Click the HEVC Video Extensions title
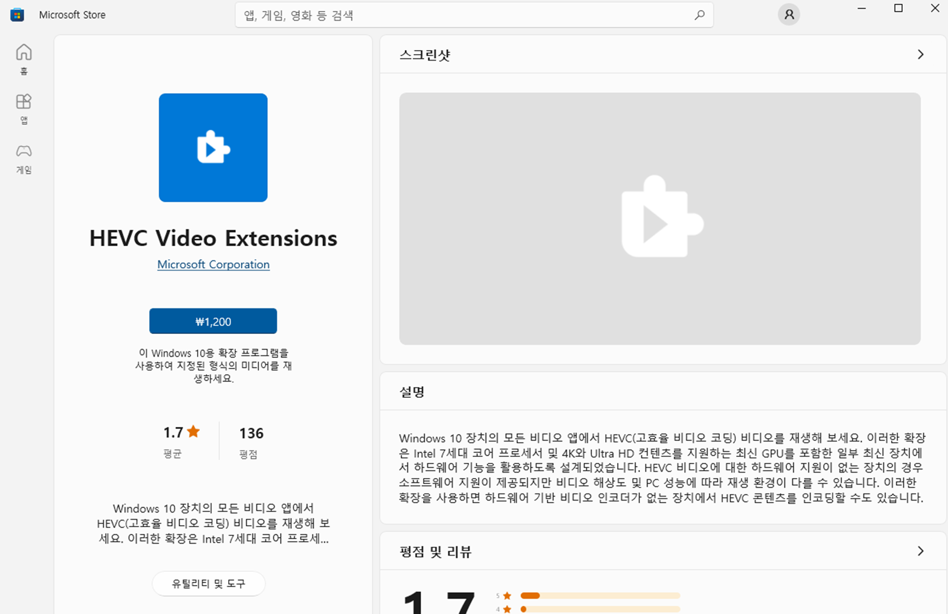 [213, 239]
